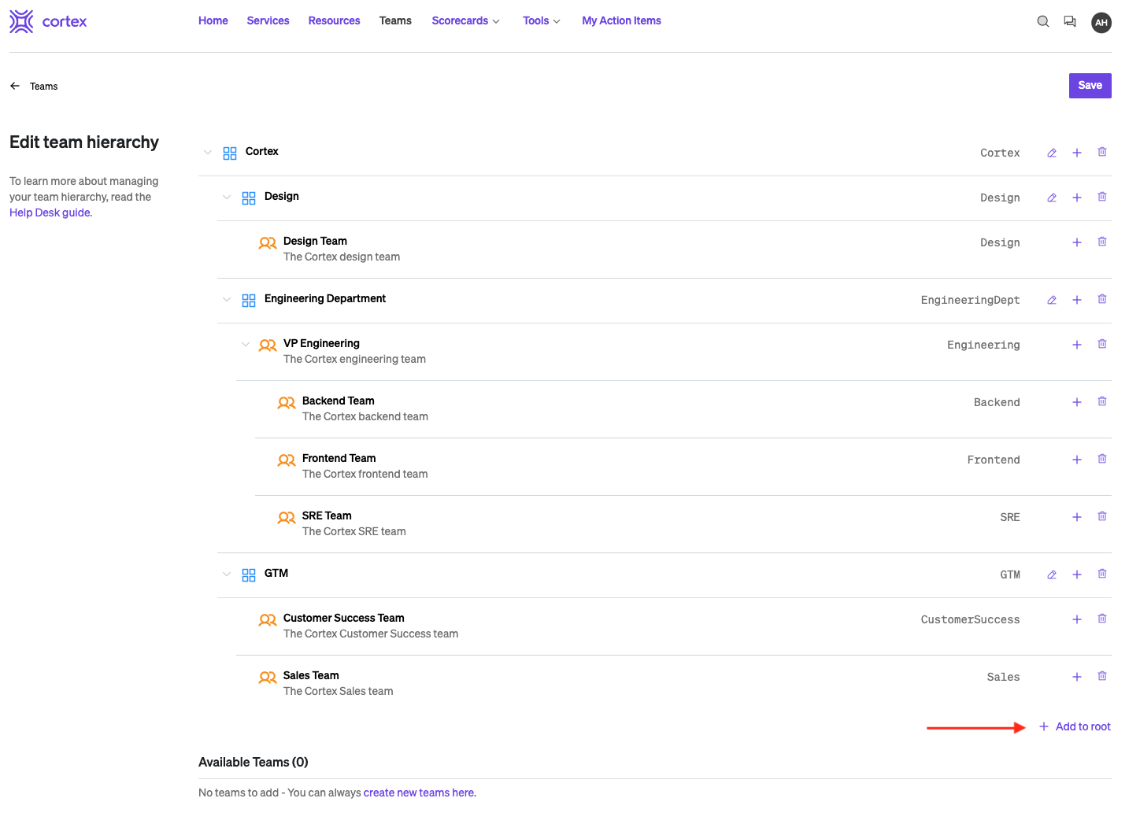Click the EngineeringDept tag text
1140x824 pixels.
pos(970,300)
